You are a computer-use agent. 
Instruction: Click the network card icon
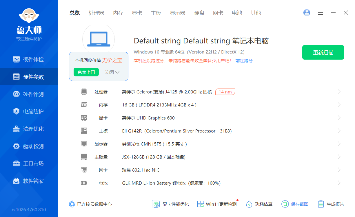tap(84, 170)
